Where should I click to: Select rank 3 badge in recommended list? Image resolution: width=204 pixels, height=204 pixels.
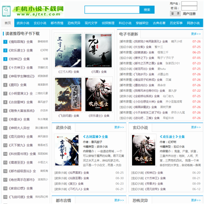click(x=5, y=59)
